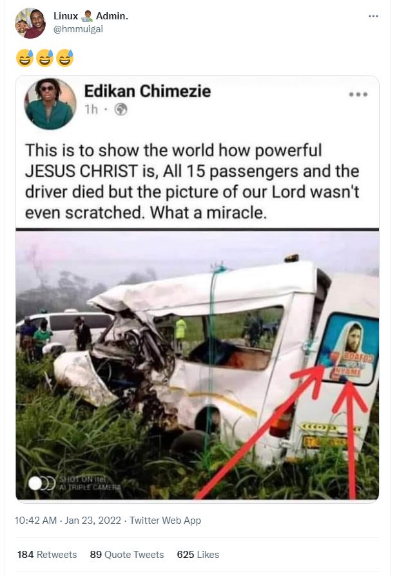This screenshot has width=397, height=576.
Task: Click the Linux Admin profile avatar
Action: tap(30, 23)
